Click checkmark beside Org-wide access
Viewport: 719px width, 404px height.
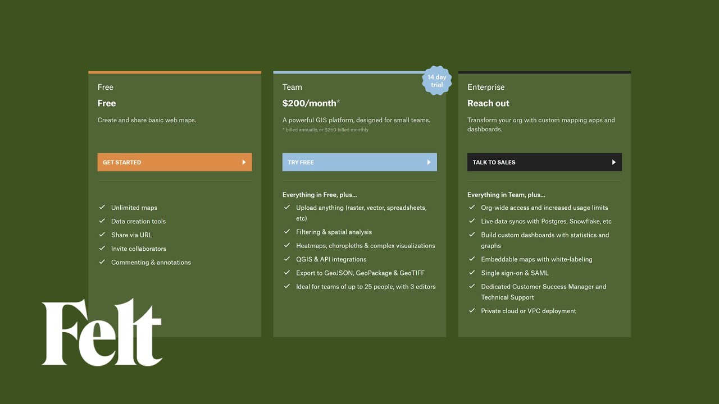point(471,207)
